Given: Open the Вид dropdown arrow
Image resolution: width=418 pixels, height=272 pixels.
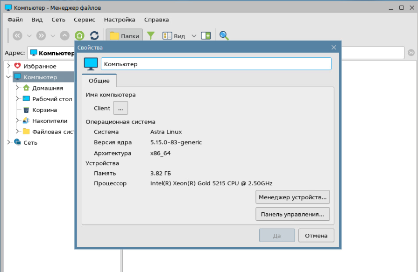Looking at the screenshot, I should 194,36.
